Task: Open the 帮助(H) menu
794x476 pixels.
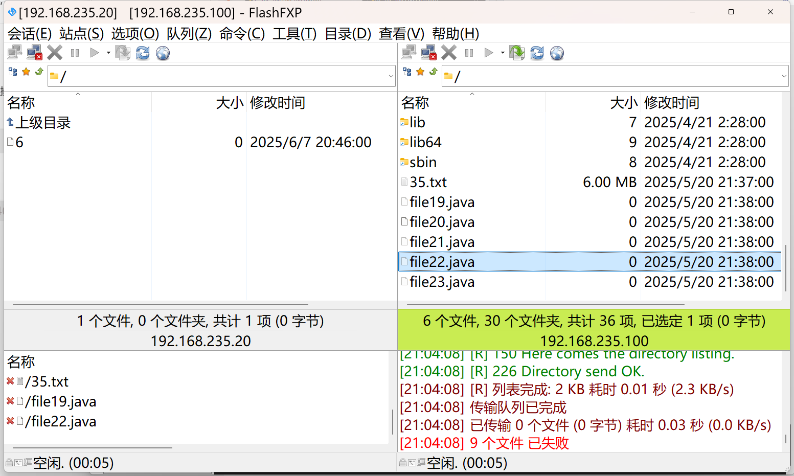Action: [x=456, y=34]
